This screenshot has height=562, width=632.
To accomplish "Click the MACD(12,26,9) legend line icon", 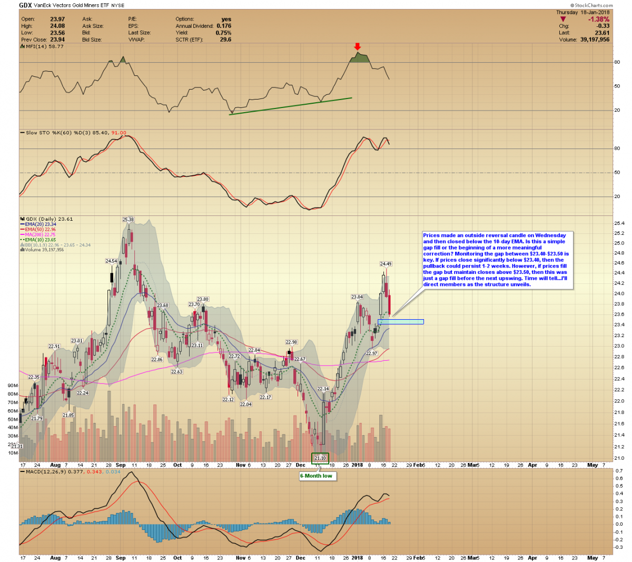I will click(22, 472).
